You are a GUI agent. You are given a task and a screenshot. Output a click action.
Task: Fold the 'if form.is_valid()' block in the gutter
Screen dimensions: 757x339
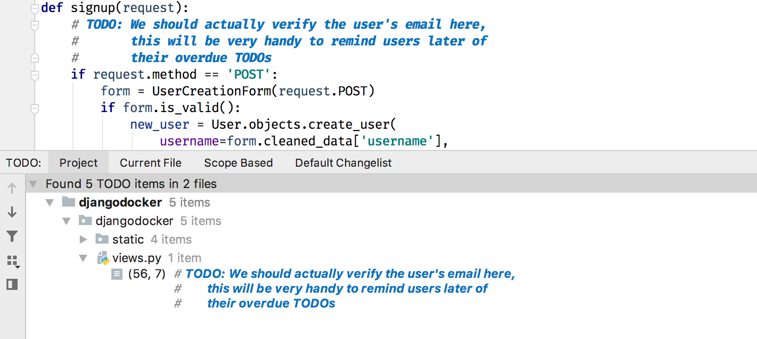pyautogui.click(x=34, y=108)
